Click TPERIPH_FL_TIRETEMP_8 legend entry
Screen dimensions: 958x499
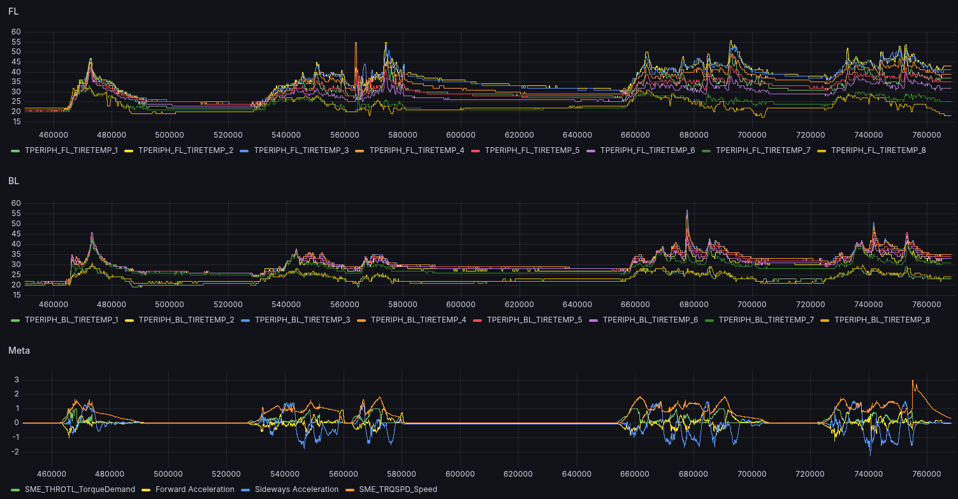tap(878, 150)
